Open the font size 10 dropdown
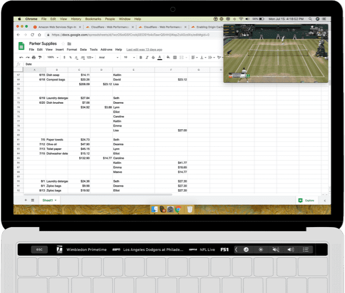This screenshot has height=293, width=345. click(129, 57)
